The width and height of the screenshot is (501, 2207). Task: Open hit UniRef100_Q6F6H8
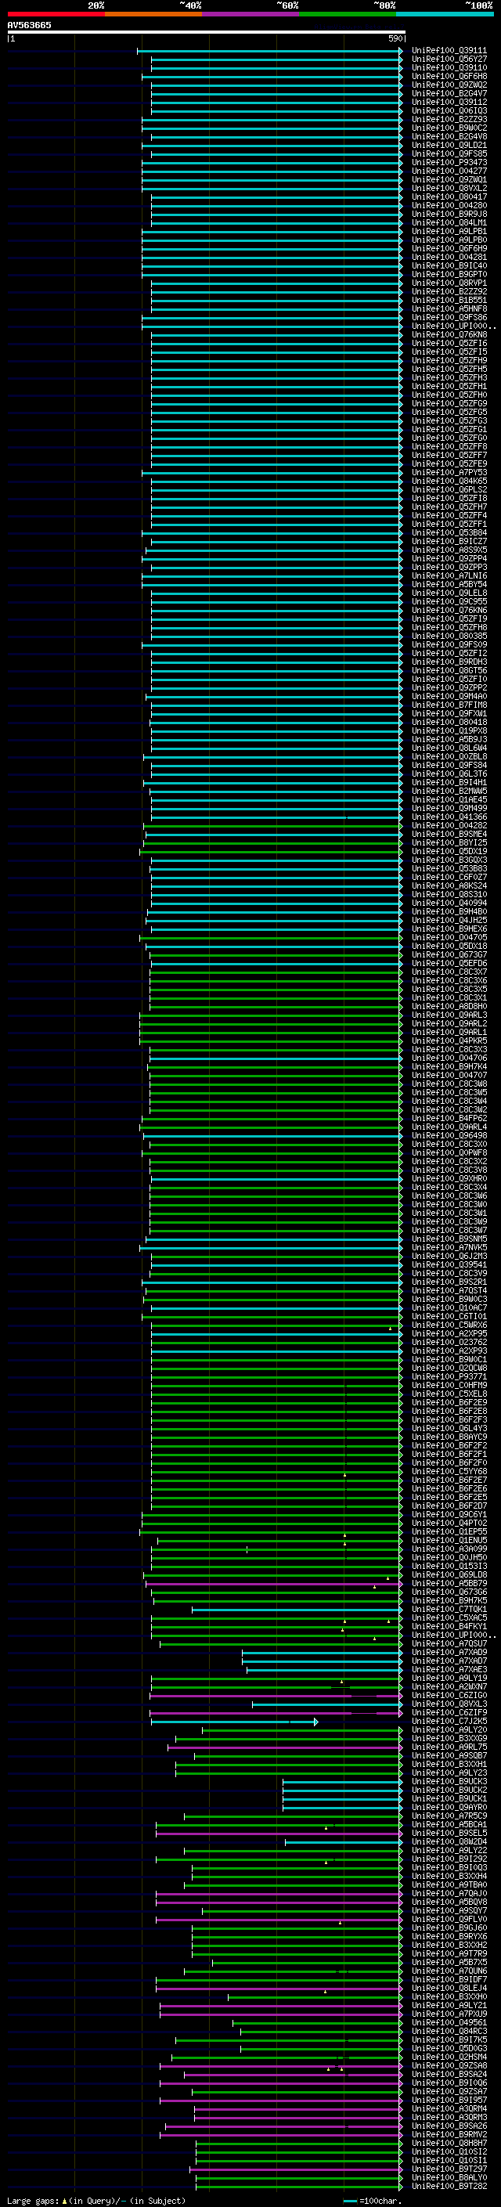[x=449, y=76]
